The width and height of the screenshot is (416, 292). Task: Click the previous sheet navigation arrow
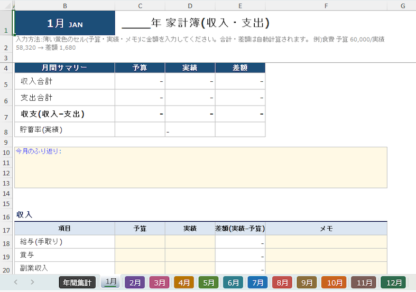[16, 282]
